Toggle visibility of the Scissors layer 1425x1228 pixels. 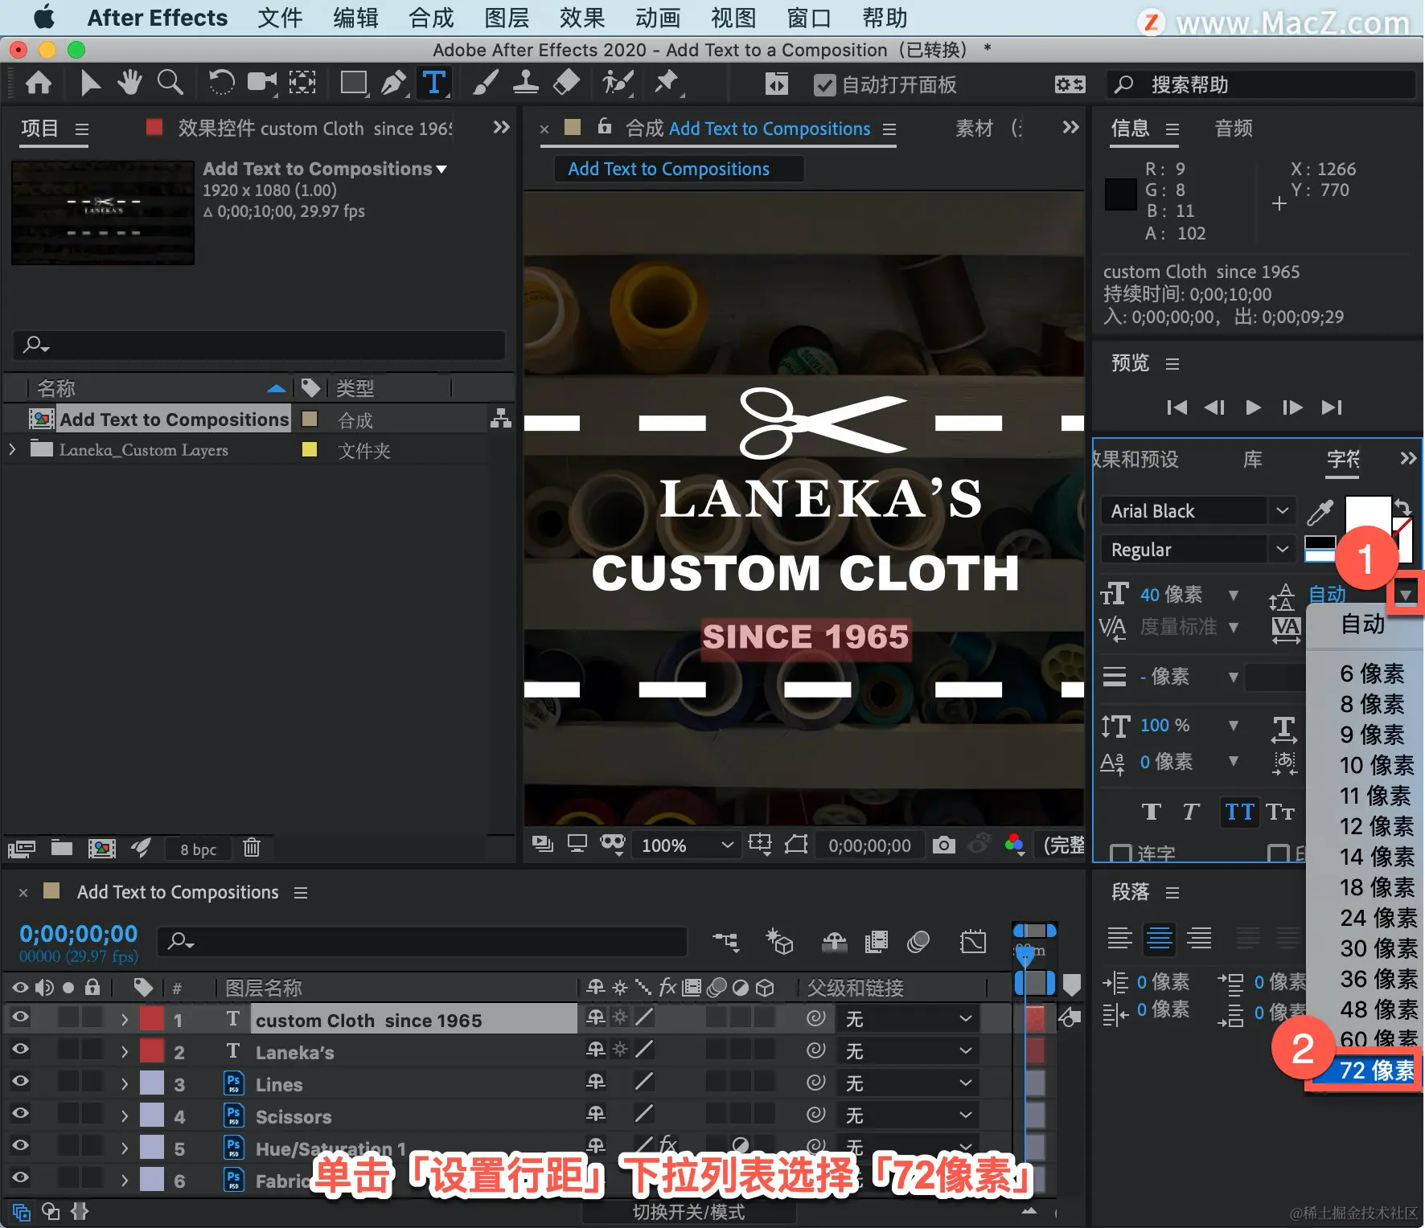[x=20, y=1114]
